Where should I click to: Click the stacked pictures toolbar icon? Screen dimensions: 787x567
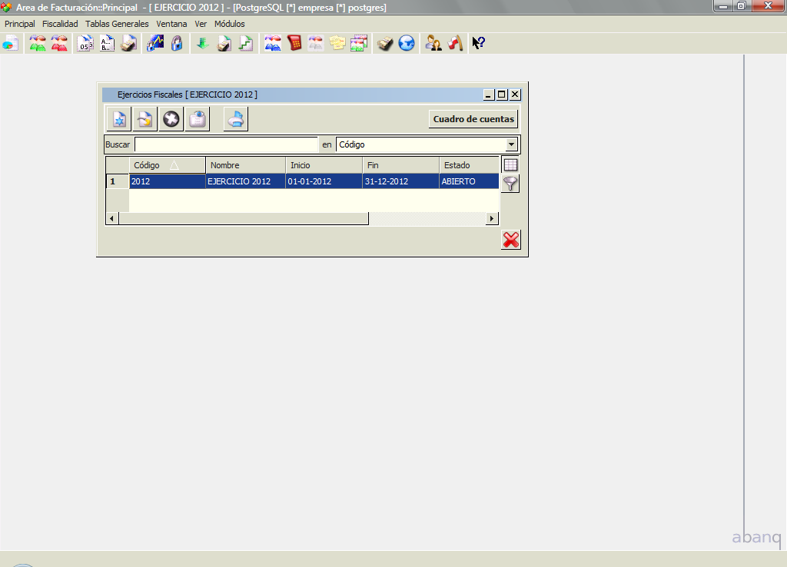(x=359, y=43)
